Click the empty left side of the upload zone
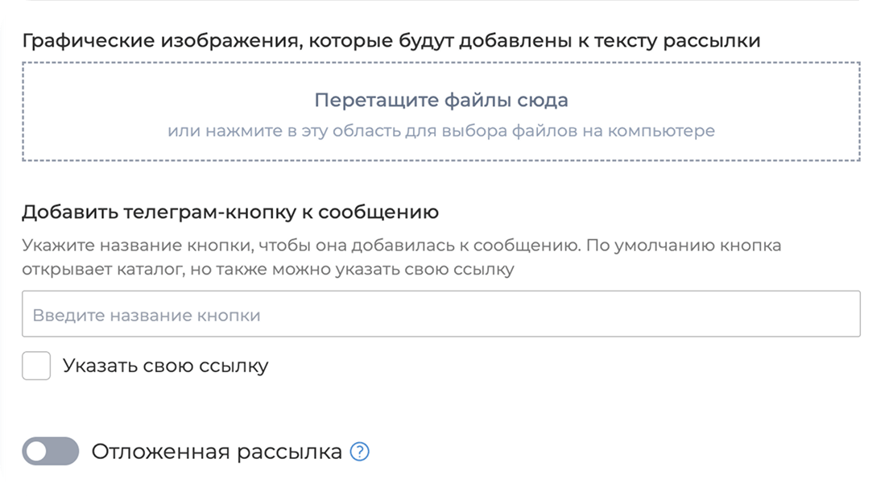This screenshot has width=889, height=496. click(x=89, y=113)
